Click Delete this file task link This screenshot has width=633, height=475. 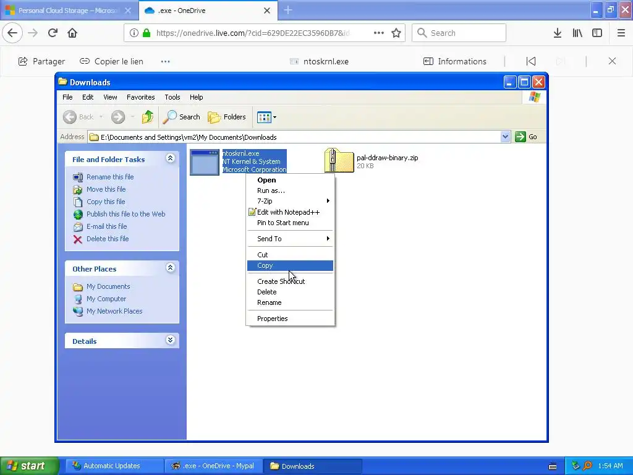point(108,239)
